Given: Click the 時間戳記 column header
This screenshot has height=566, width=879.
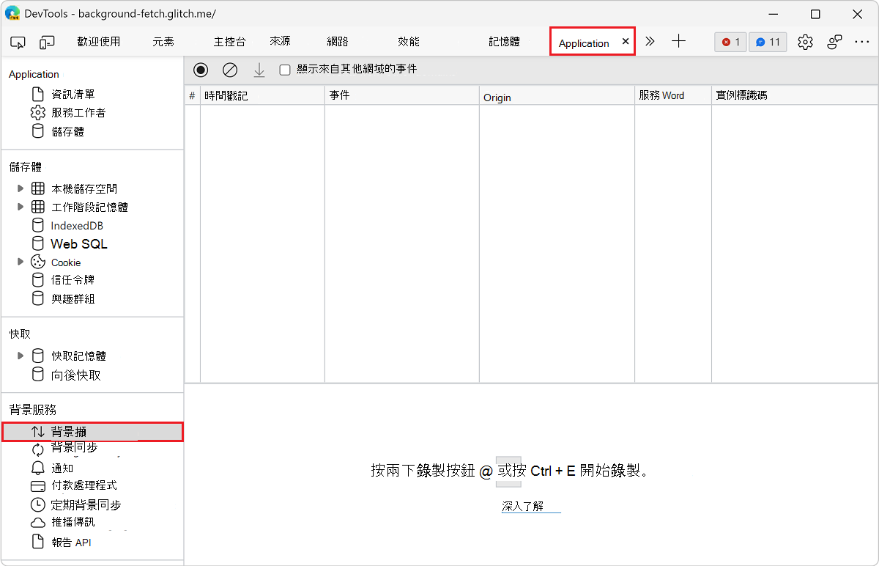Looking at the screenshot, I should [262, 95].
